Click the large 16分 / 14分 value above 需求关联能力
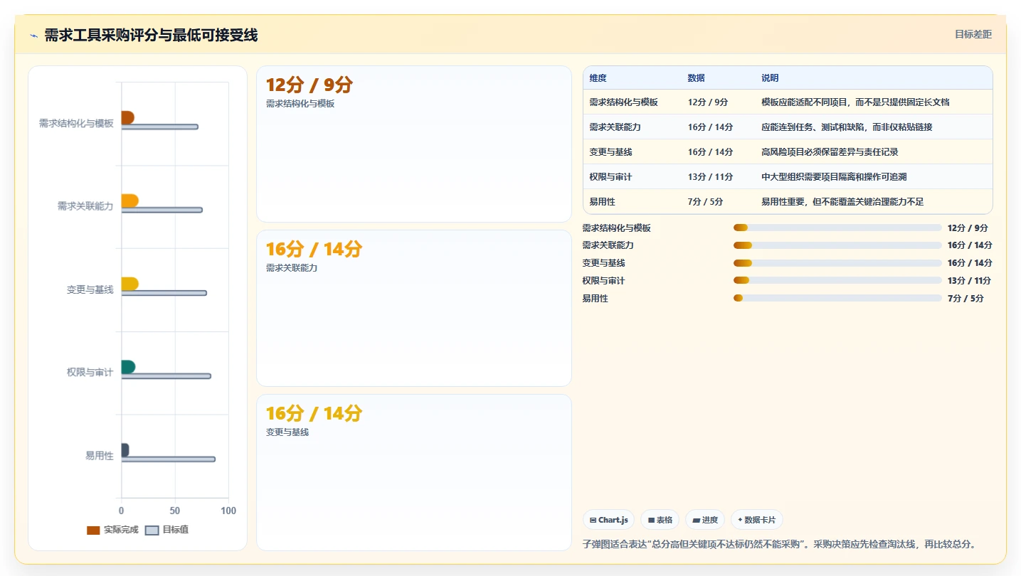The image size is (1021, 576). (x=314, y=249)
